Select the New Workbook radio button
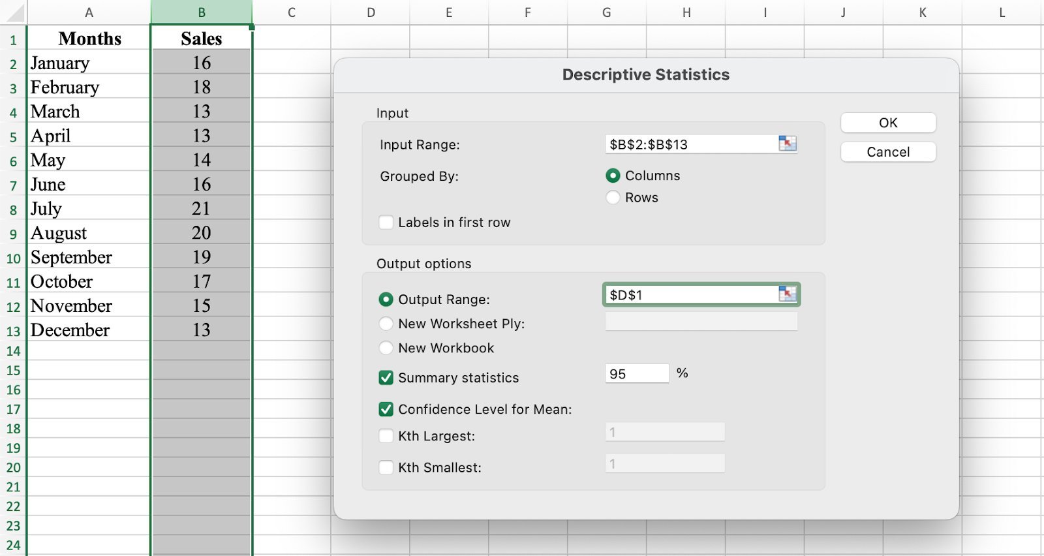Screen dimensions: 1044x556 386,348
